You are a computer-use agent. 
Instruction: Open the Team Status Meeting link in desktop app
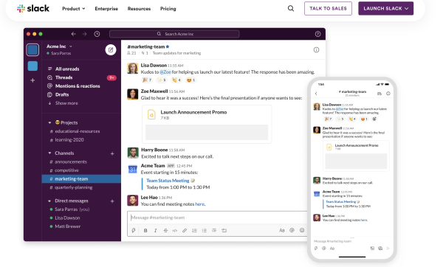point(168,181)
